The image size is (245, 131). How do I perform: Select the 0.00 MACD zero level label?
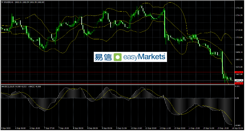pos(238,98)
